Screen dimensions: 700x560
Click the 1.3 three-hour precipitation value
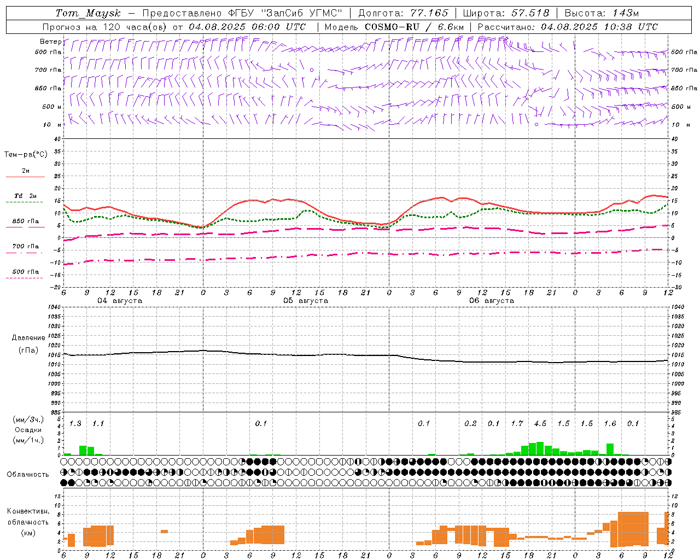[x=75, y=424]
